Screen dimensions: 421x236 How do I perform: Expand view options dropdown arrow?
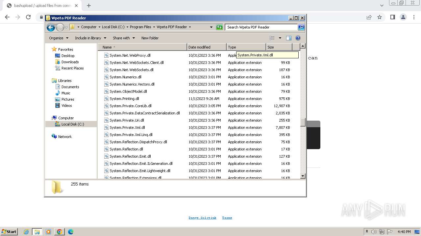tap(280, 38)
